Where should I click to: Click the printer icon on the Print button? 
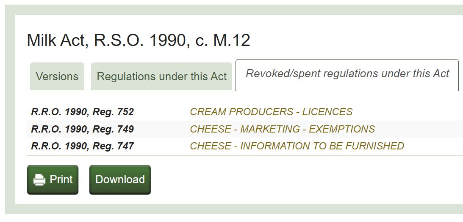39,180
